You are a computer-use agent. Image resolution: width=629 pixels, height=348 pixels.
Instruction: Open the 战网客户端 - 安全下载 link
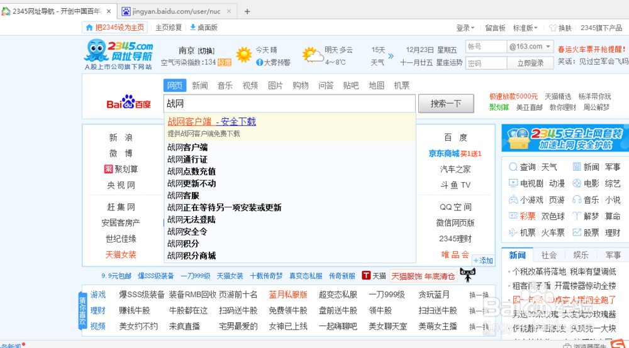[212, 121]
